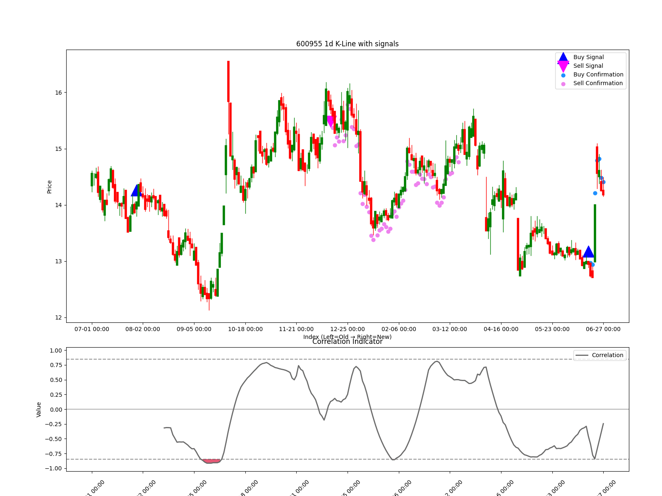Viewport: 662px width, 496px height.
Task: Click the 09-05 00:00 tick label on price chart
Action: (x=194, y=329)
